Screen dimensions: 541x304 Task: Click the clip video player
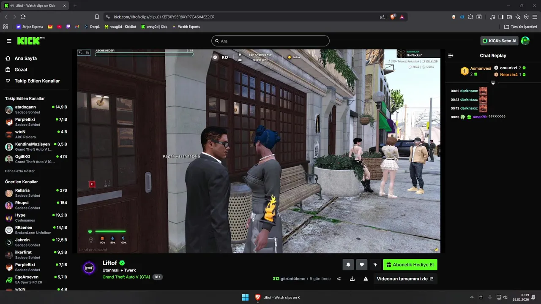coord(259,151)
